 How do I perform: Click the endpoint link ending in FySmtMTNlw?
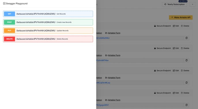(x=102, y=60)
